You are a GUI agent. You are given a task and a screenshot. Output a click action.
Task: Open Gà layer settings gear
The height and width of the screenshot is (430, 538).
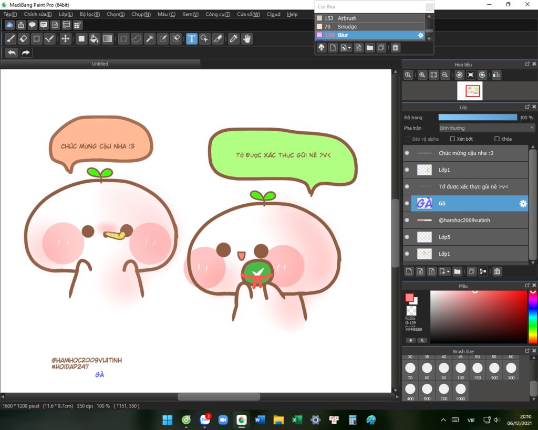523,204
